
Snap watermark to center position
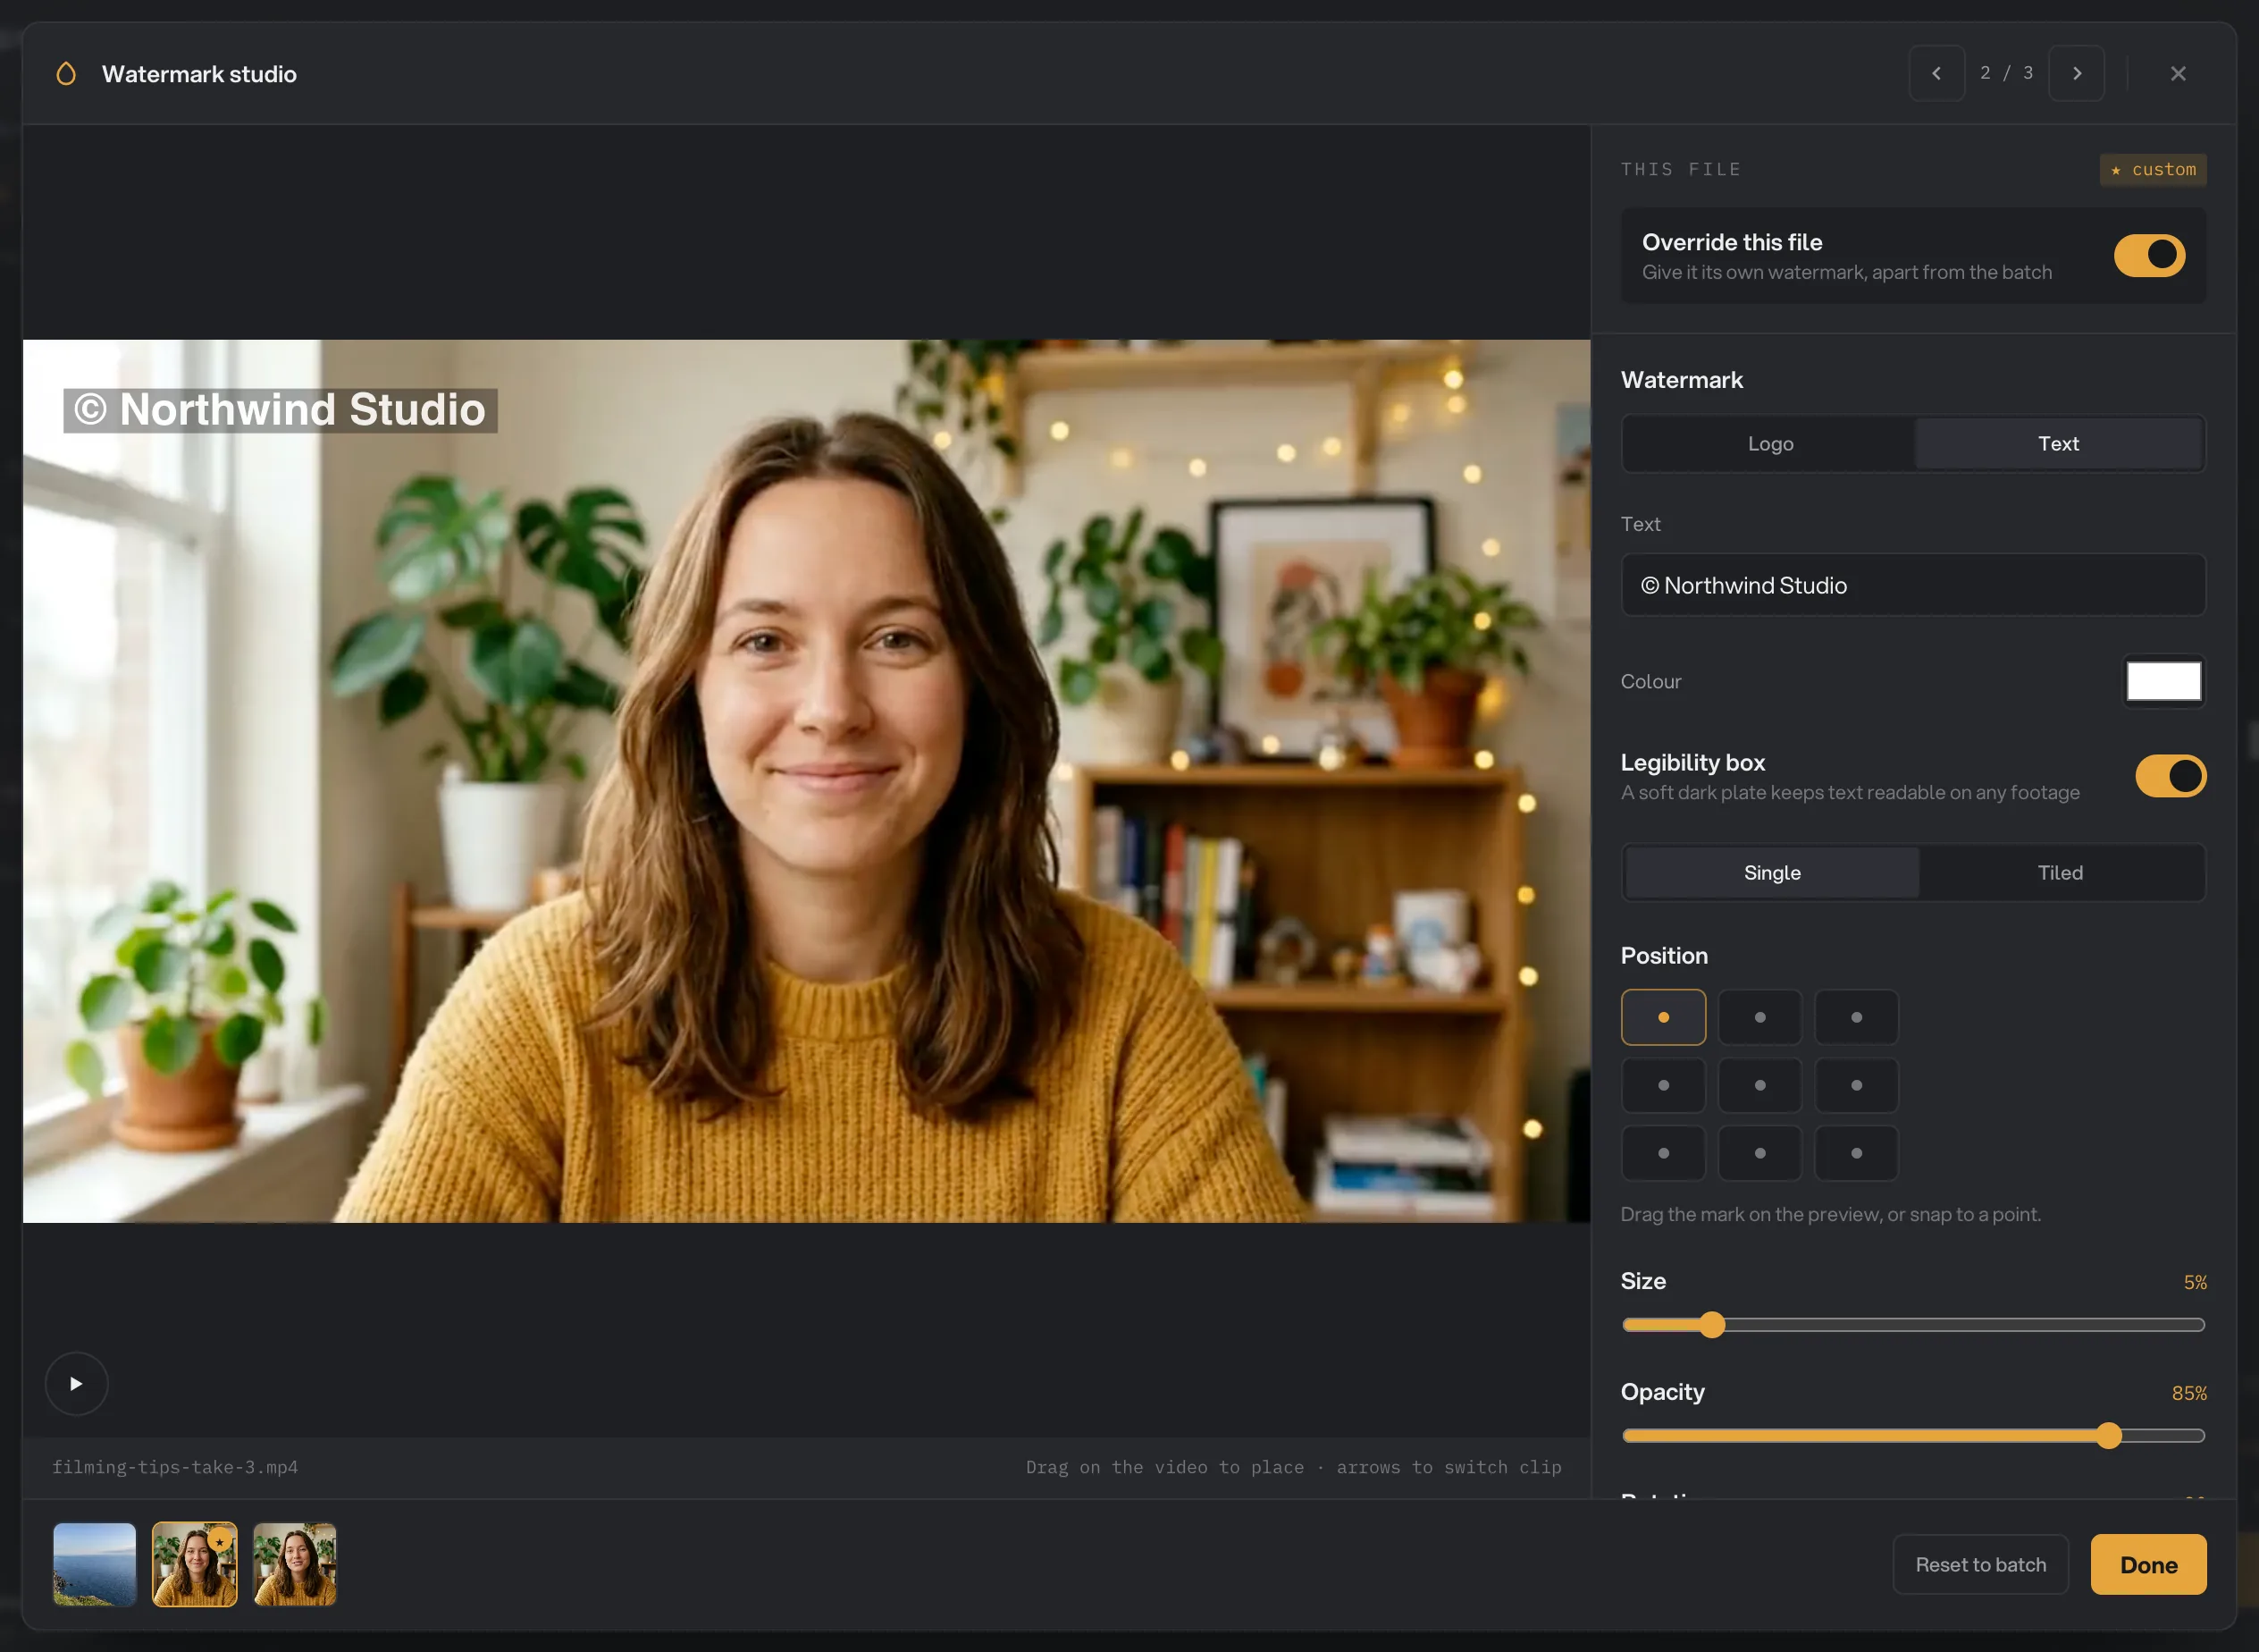pos(1759,1085)
